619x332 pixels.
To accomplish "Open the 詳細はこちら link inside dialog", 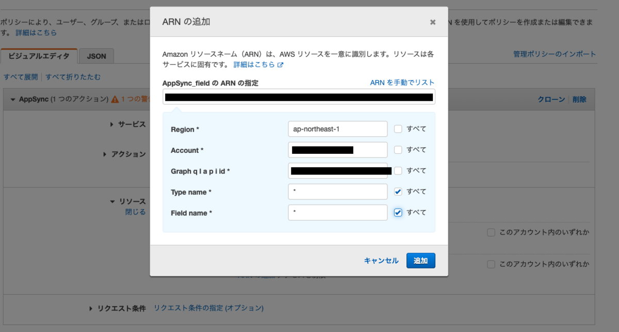I will [254, 65].
